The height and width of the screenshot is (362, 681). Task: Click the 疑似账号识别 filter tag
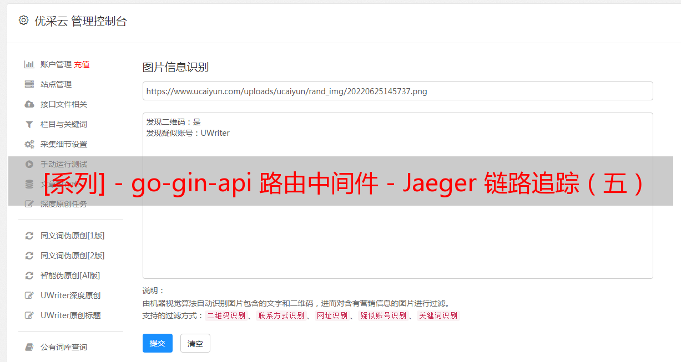(383, 315)
